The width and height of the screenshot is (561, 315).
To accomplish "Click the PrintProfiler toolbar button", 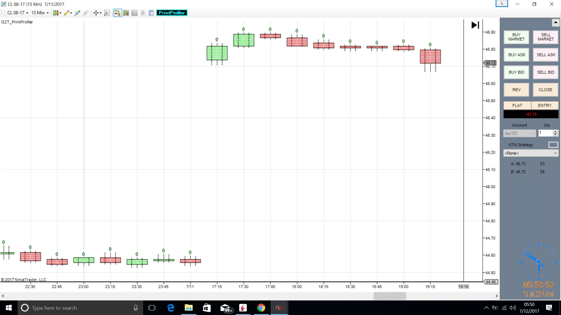I will (x=172, y=13).
